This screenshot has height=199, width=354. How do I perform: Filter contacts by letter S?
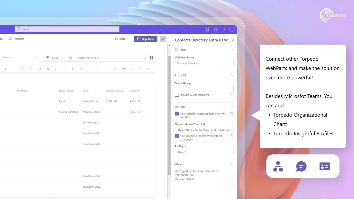pos(89,69)
